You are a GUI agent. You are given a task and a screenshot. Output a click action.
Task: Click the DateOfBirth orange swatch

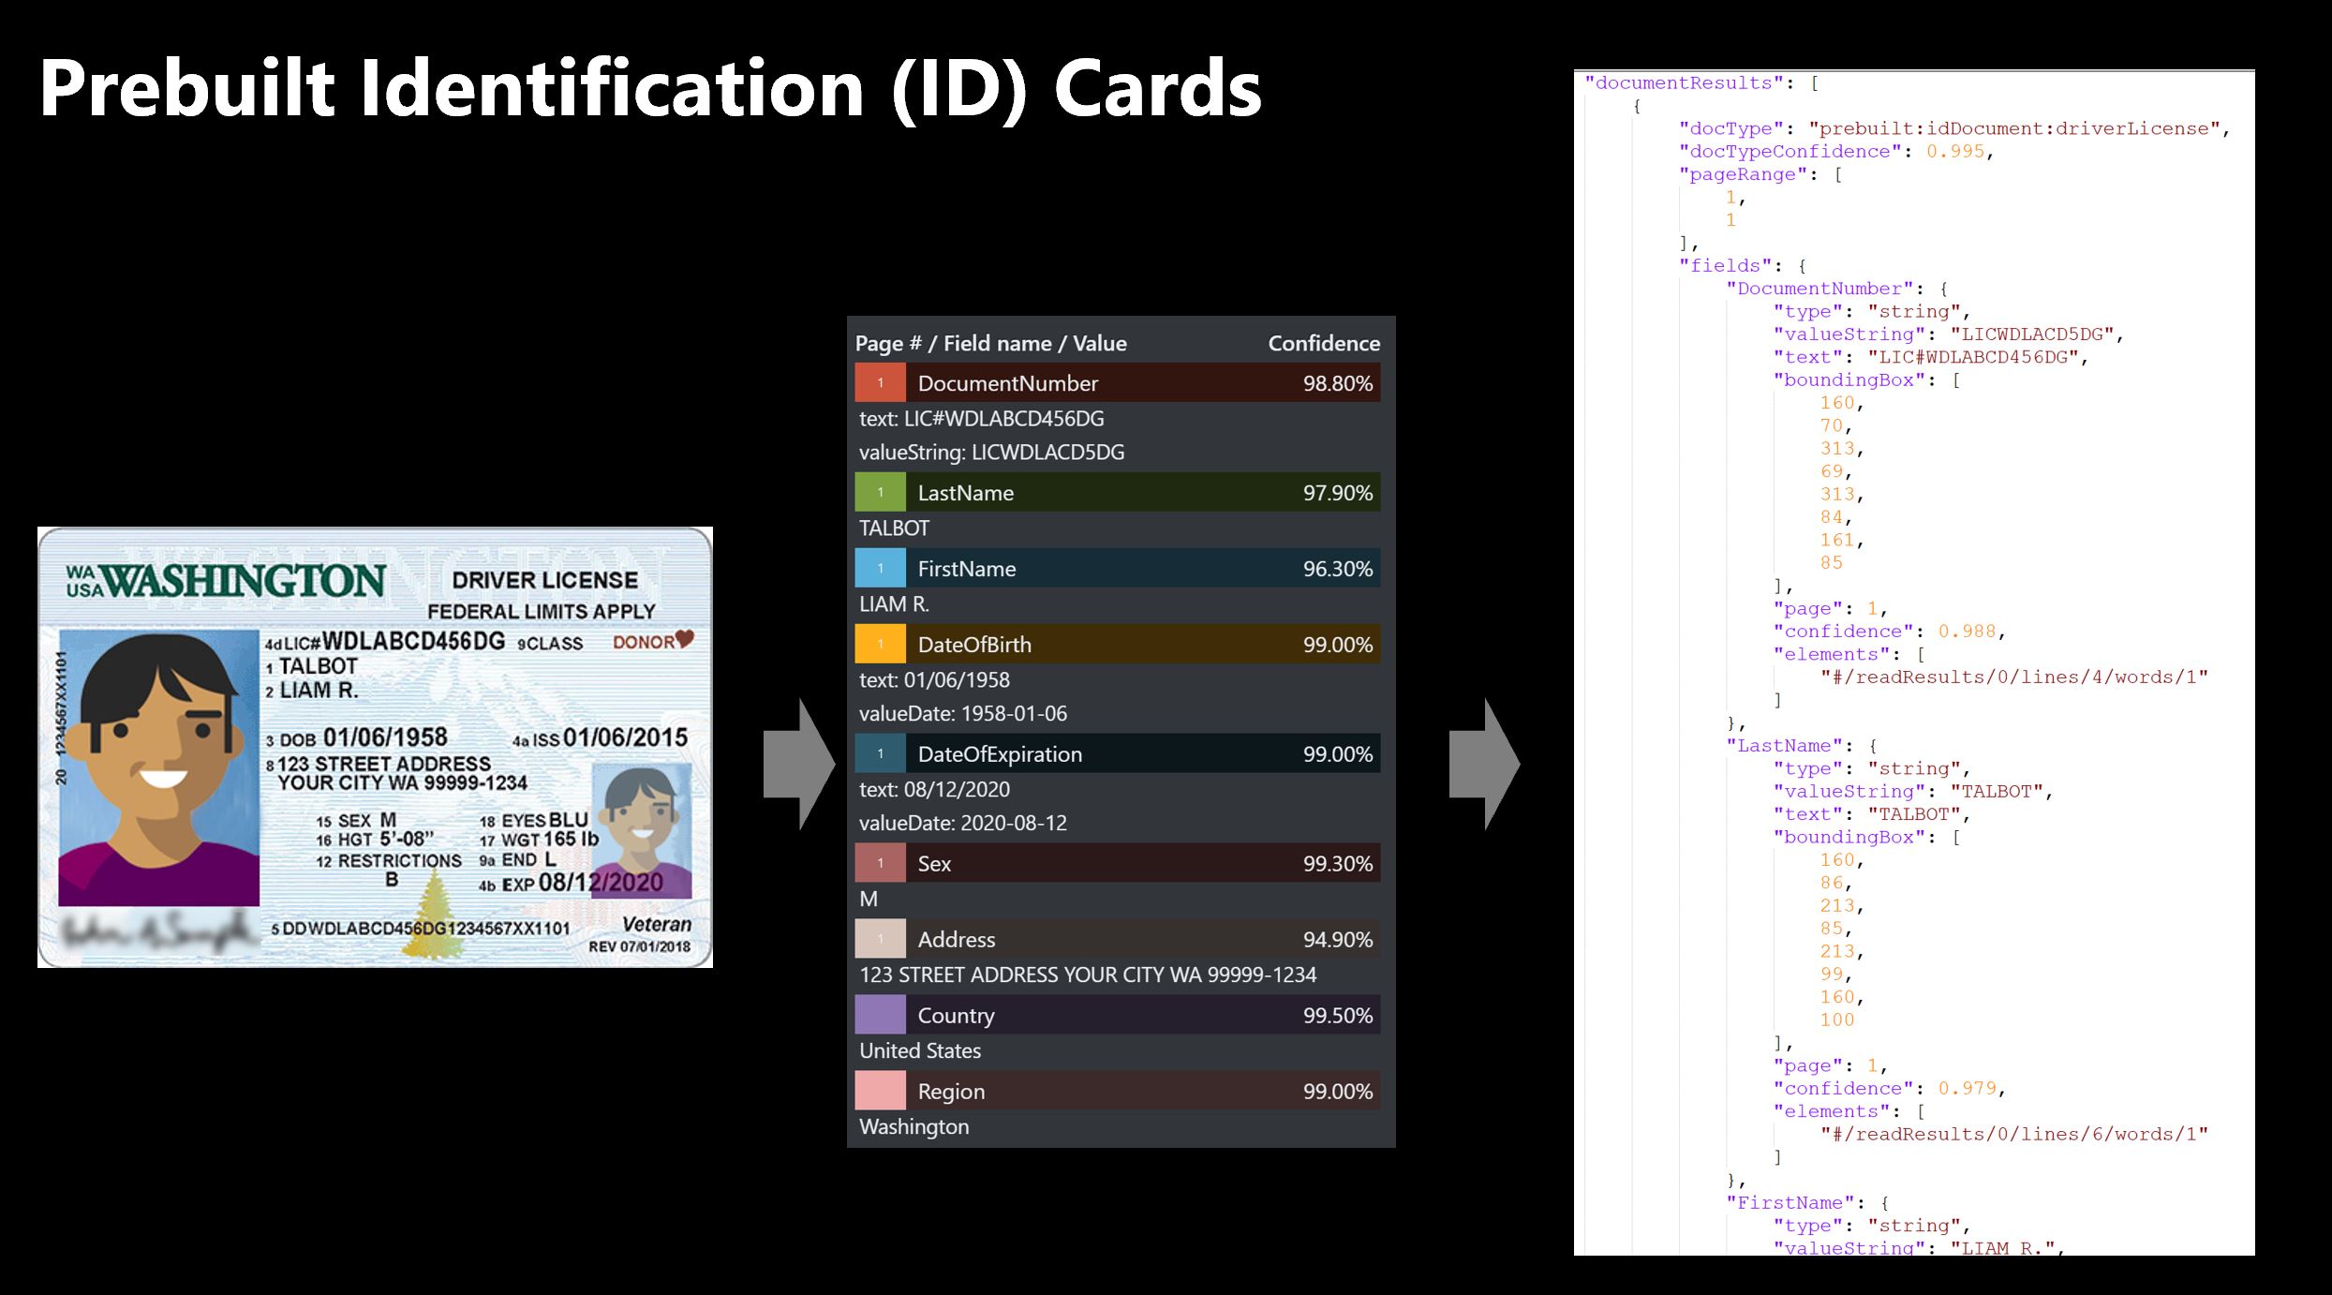(x=880, y=645)
